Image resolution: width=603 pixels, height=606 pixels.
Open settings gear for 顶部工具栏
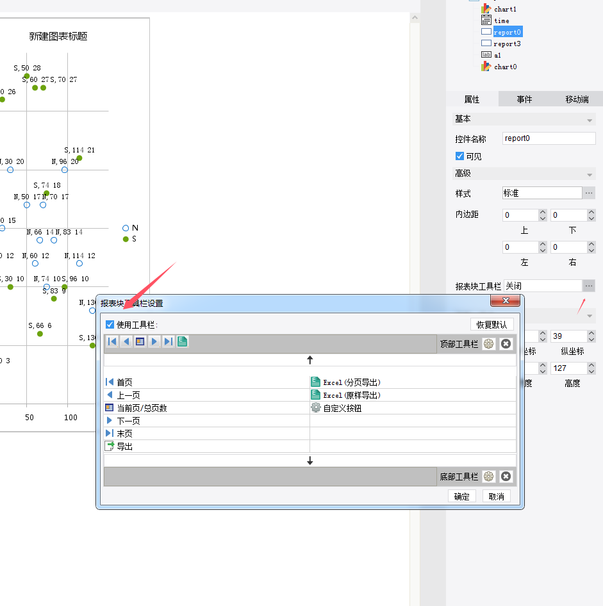[488, 343]
